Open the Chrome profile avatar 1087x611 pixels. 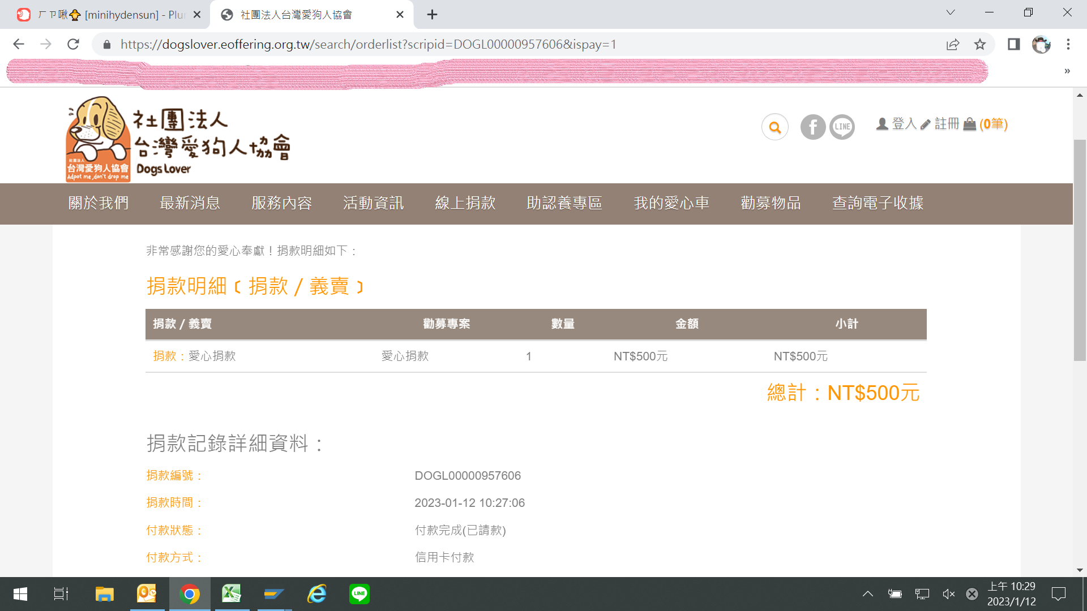[x=1041, y=44]
